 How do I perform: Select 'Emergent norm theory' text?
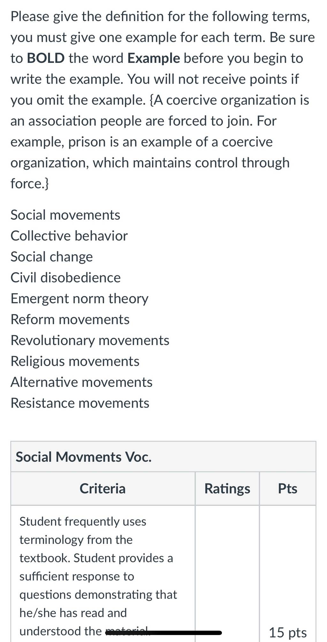point(79,299)
